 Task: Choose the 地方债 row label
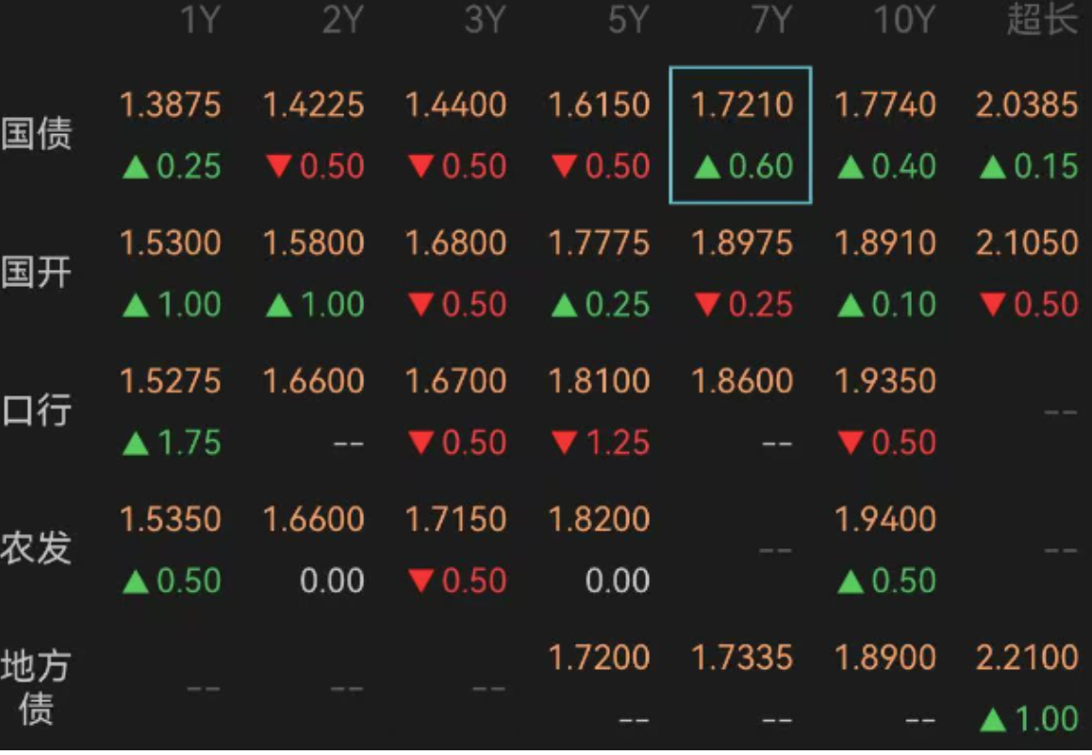(36, 688)
